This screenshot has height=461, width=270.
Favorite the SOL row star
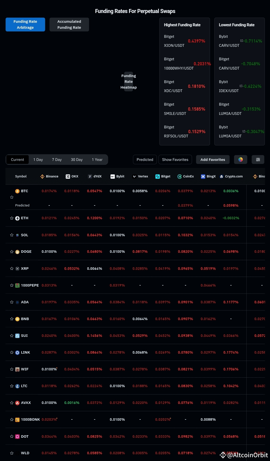tap(12, 235)
